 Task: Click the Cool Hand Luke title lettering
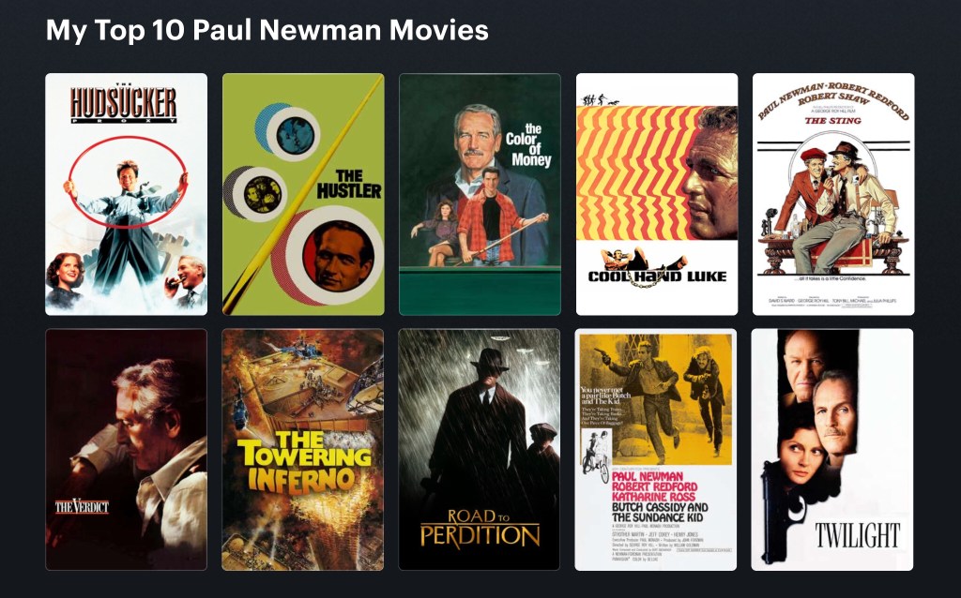coord(657,277)
